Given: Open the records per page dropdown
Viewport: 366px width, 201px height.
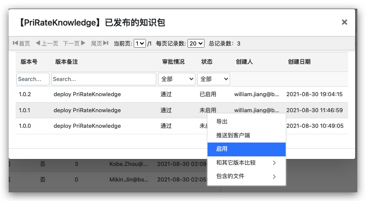Looking at the screenshot, I should click(196, 43).
